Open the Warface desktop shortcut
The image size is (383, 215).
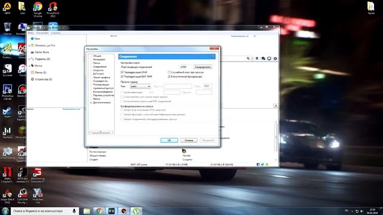(7, 133)
